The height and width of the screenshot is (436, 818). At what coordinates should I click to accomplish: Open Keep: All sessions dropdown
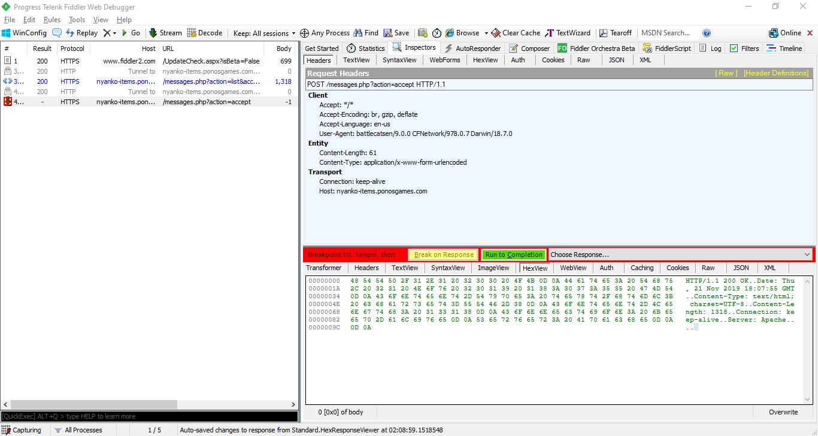click(265, 33)
